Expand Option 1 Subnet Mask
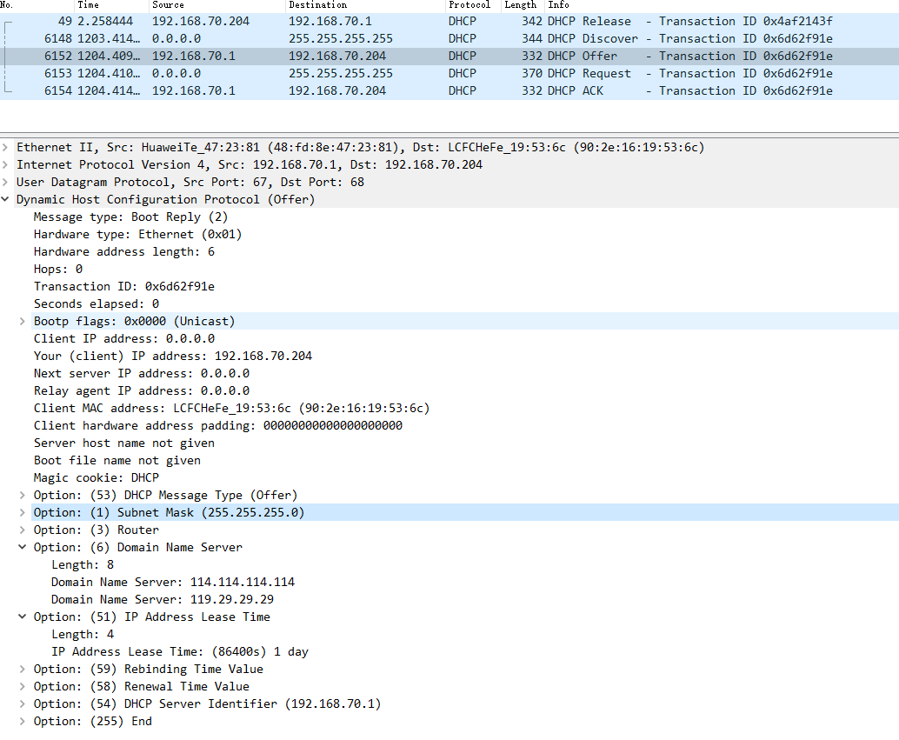 pos(23,513)
